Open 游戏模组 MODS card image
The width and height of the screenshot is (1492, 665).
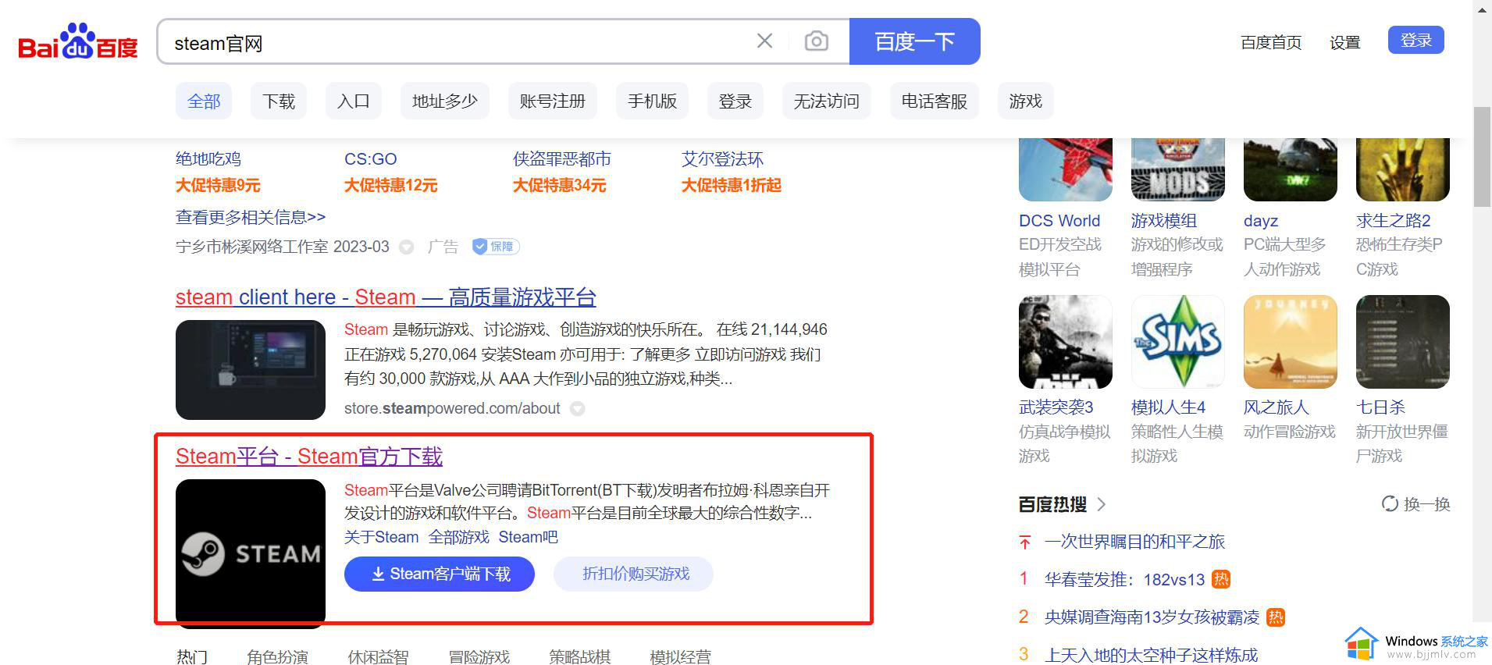point(1178,169)
